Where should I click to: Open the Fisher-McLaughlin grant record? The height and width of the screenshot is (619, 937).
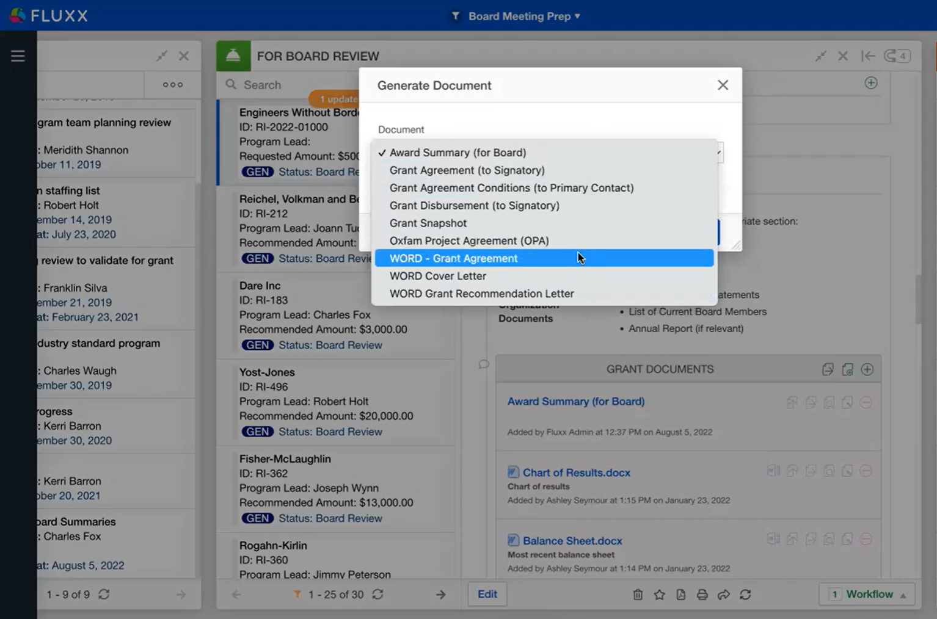click(x=337, y=488)
